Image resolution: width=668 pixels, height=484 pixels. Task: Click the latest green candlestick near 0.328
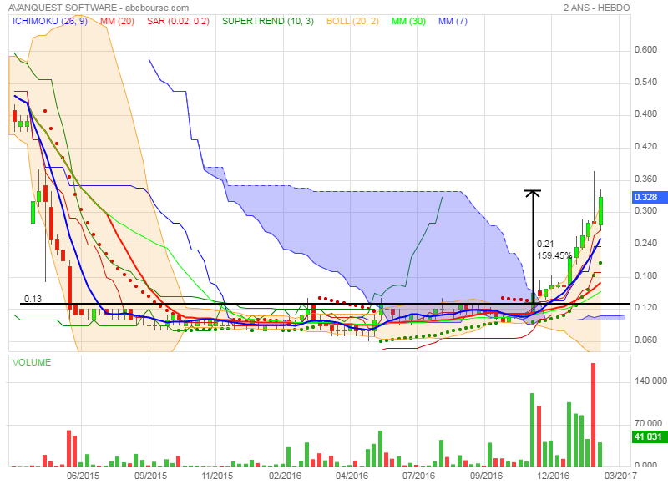(x=600, y=211)
